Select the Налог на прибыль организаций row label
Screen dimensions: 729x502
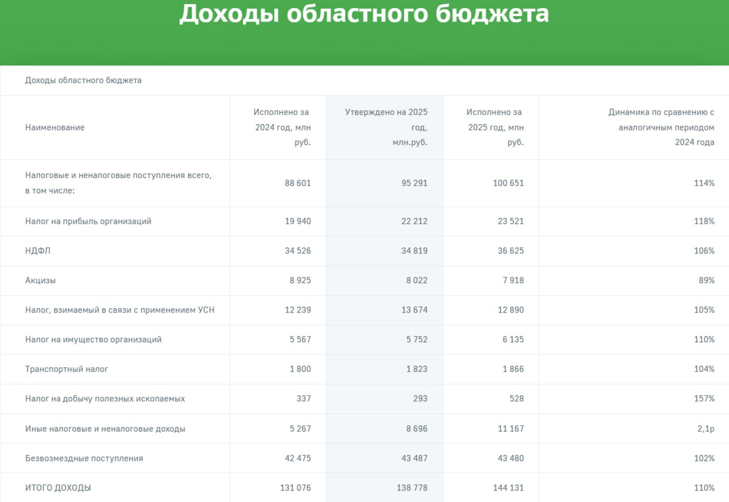click(88, 221)
